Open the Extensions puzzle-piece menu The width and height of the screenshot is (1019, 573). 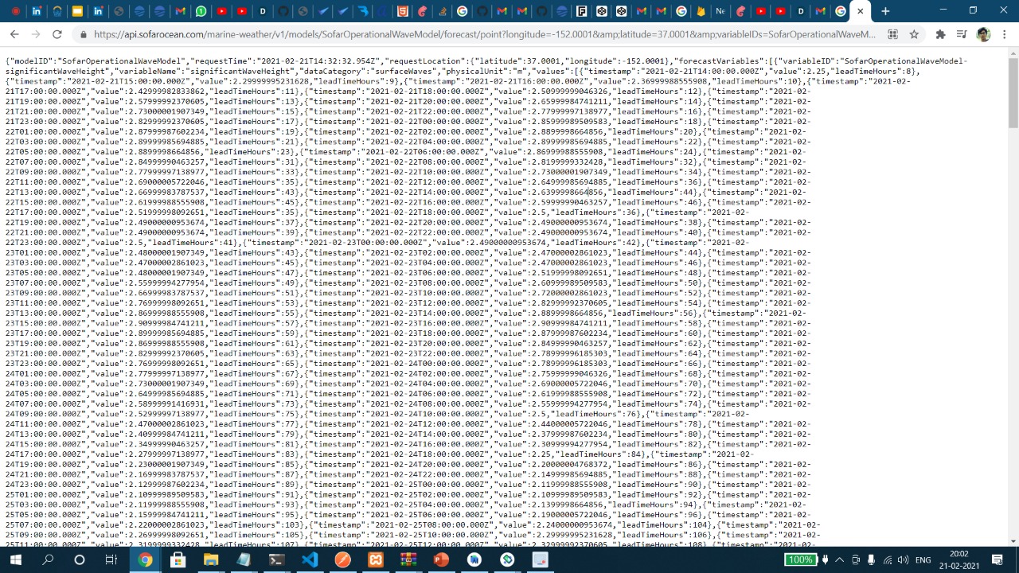click(x=940, y=34)
